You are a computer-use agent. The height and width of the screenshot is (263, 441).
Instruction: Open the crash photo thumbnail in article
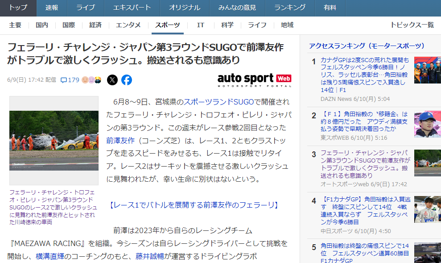click(x=54, y=141)
